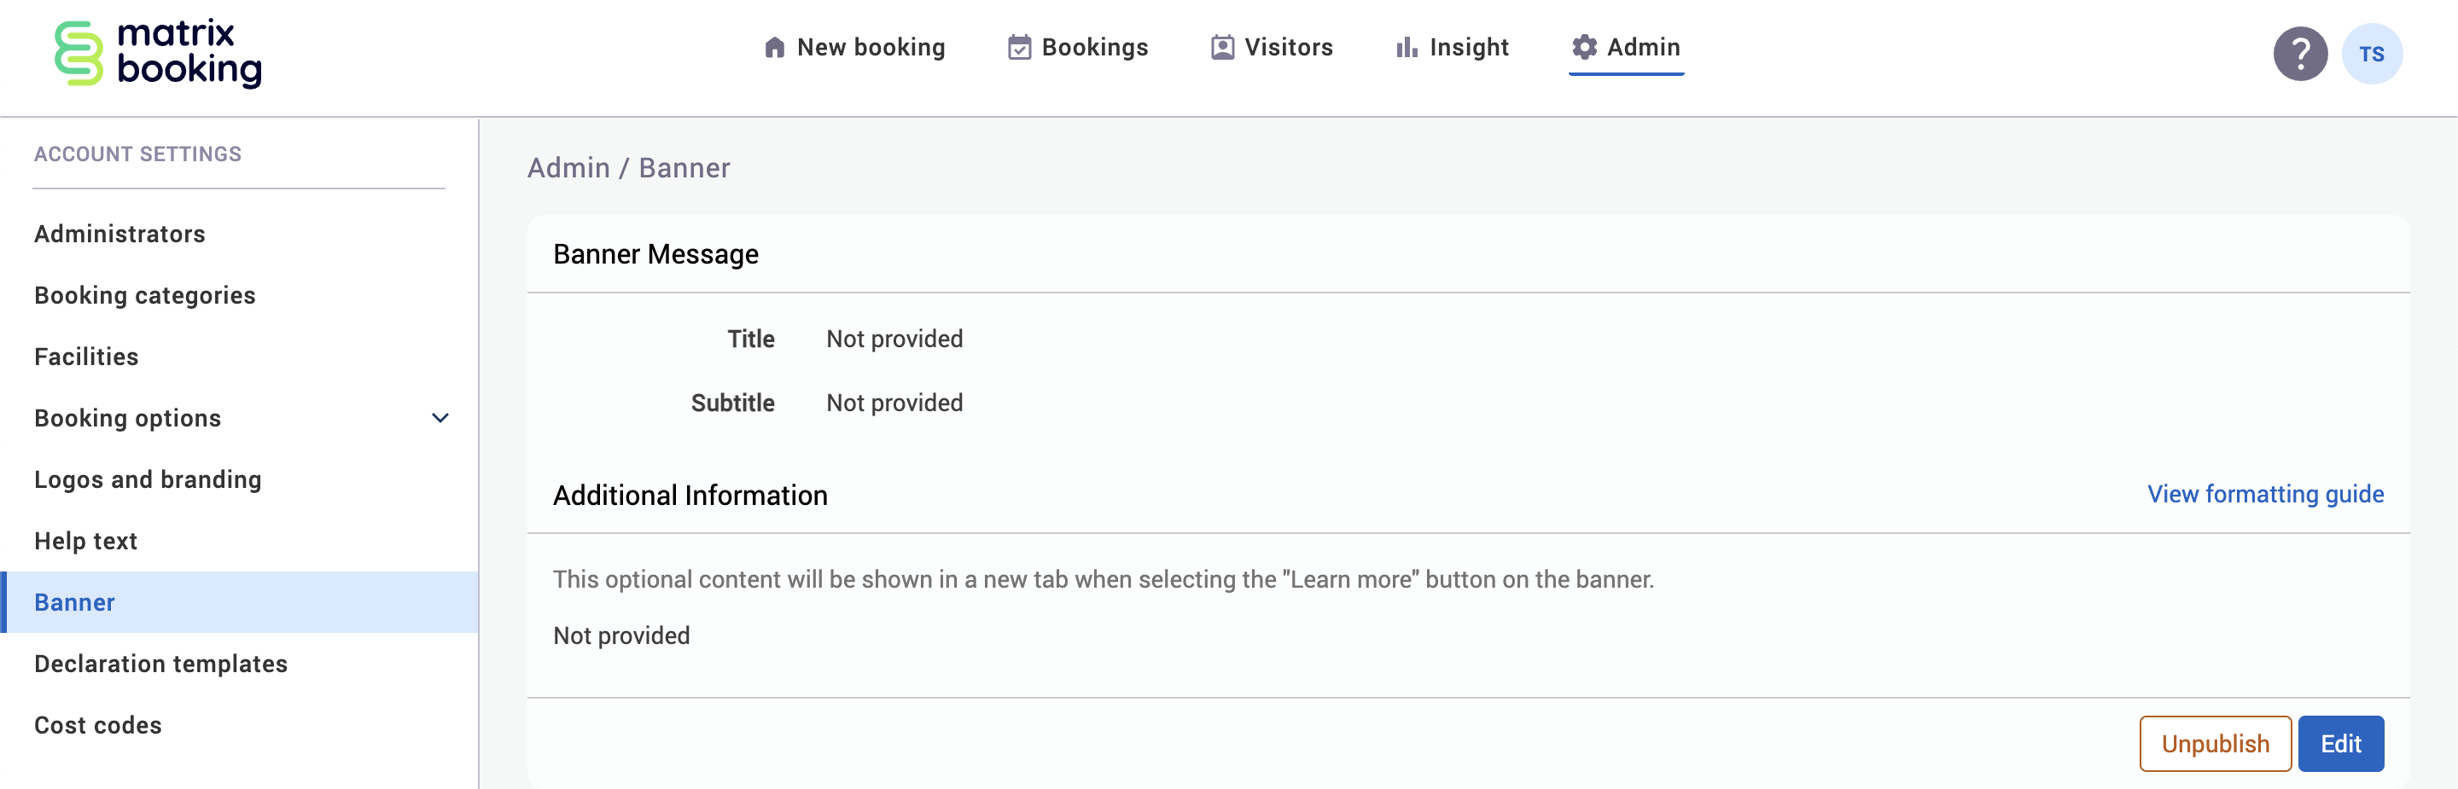Select Facilities from account settings
This screenshot has width=2458, height=789.
click(87, 357)
